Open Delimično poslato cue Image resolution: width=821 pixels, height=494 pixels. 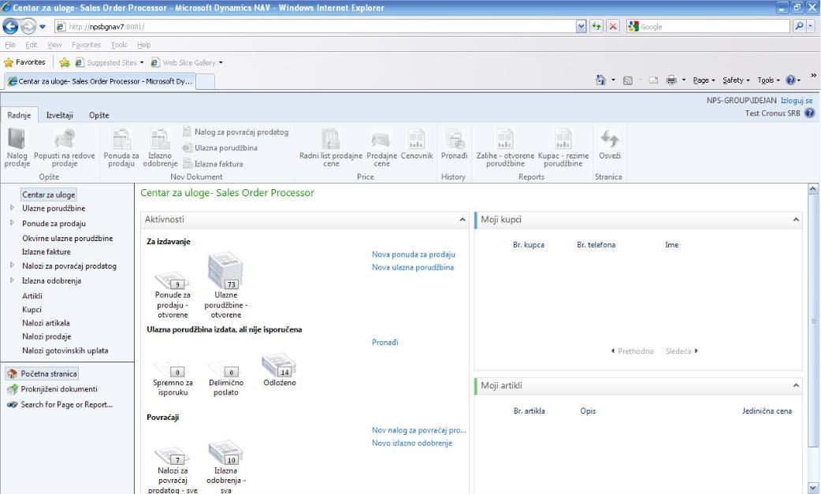[226, 378]
